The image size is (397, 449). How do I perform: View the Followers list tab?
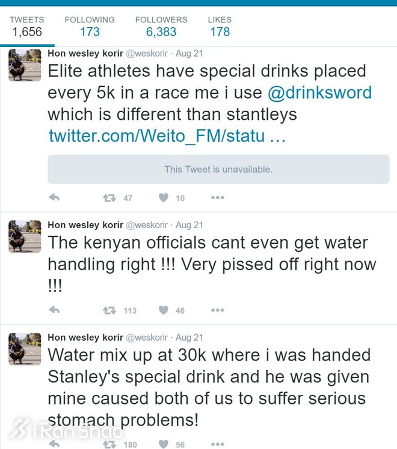tap(161, 26)
